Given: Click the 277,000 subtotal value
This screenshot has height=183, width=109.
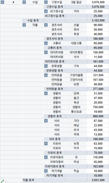Looking at the screenshot, I should point(98,89).
